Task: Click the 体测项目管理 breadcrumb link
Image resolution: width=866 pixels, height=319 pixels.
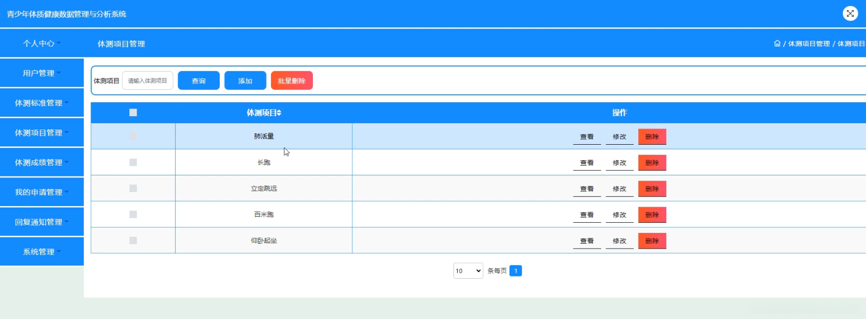Action: (809, 44)
